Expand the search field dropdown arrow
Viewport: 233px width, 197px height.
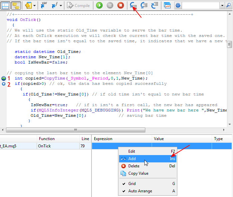point(222,6)
